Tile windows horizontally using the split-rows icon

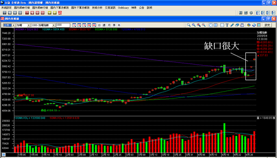246,13
